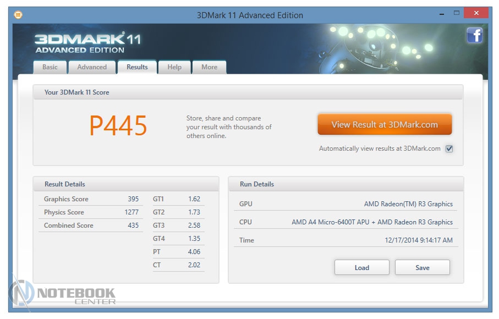Click the Load button
This screenshot has width=499, height=319.
pos(361,268)
